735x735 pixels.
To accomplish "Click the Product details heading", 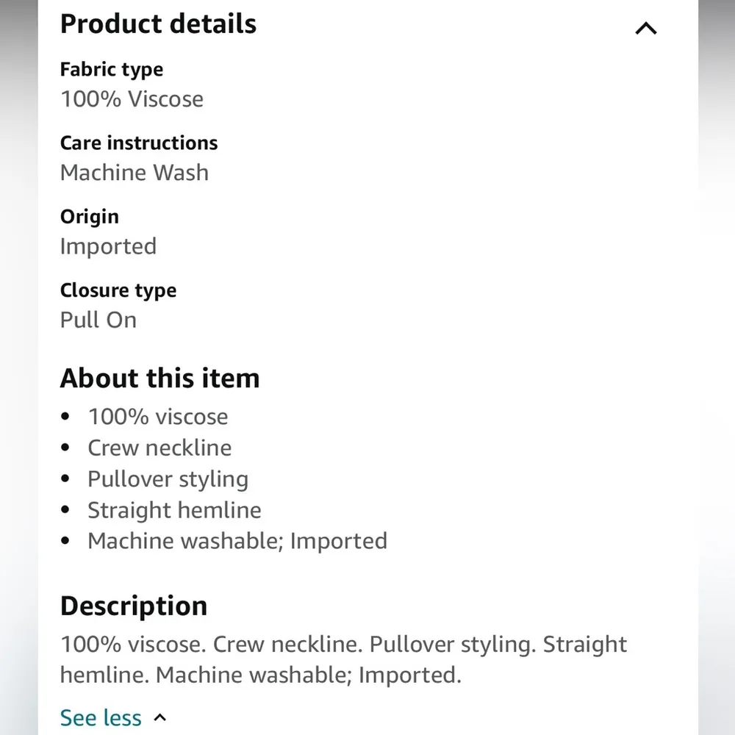I will [x=158, y=24].
